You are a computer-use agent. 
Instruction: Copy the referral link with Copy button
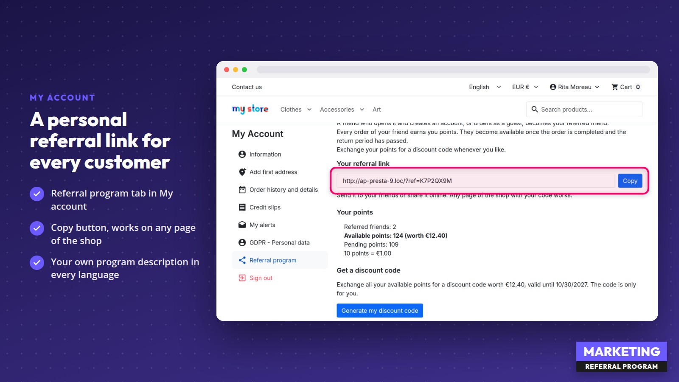[630, 181]
